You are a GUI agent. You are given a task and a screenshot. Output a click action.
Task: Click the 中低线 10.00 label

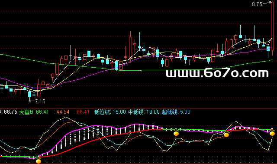tap(144, 112)
